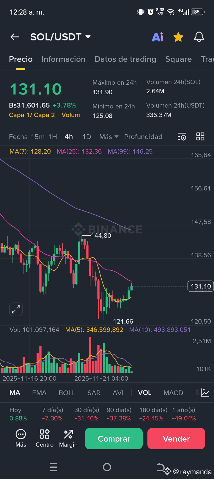The height and width of the screenshot is (479, 214).
Task: Enable the MA indicator
Action: pos(15,393)
